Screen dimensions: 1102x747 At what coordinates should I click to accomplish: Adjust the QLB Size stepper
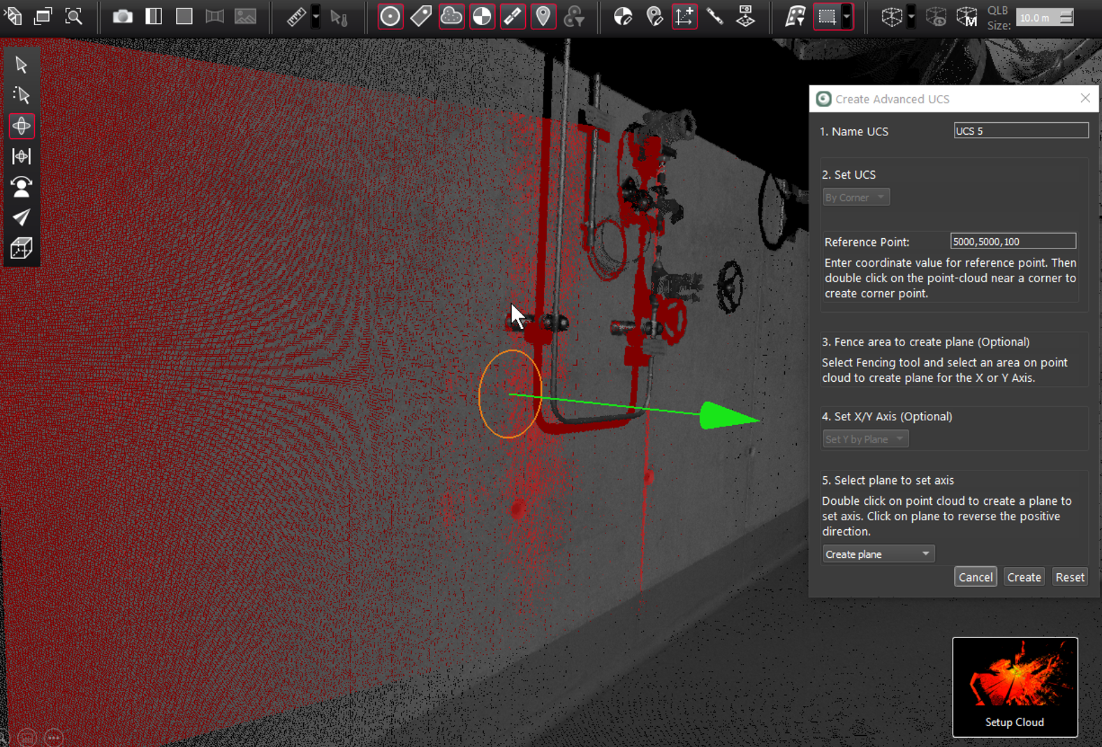coord(1066,17)
